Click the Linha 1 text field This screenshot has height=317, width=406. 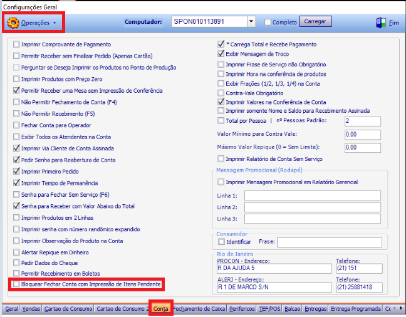pos(313,195)
